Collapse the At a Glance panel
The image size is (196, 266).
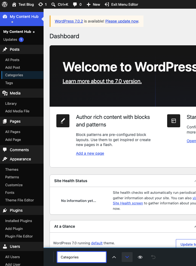[195, 226]
